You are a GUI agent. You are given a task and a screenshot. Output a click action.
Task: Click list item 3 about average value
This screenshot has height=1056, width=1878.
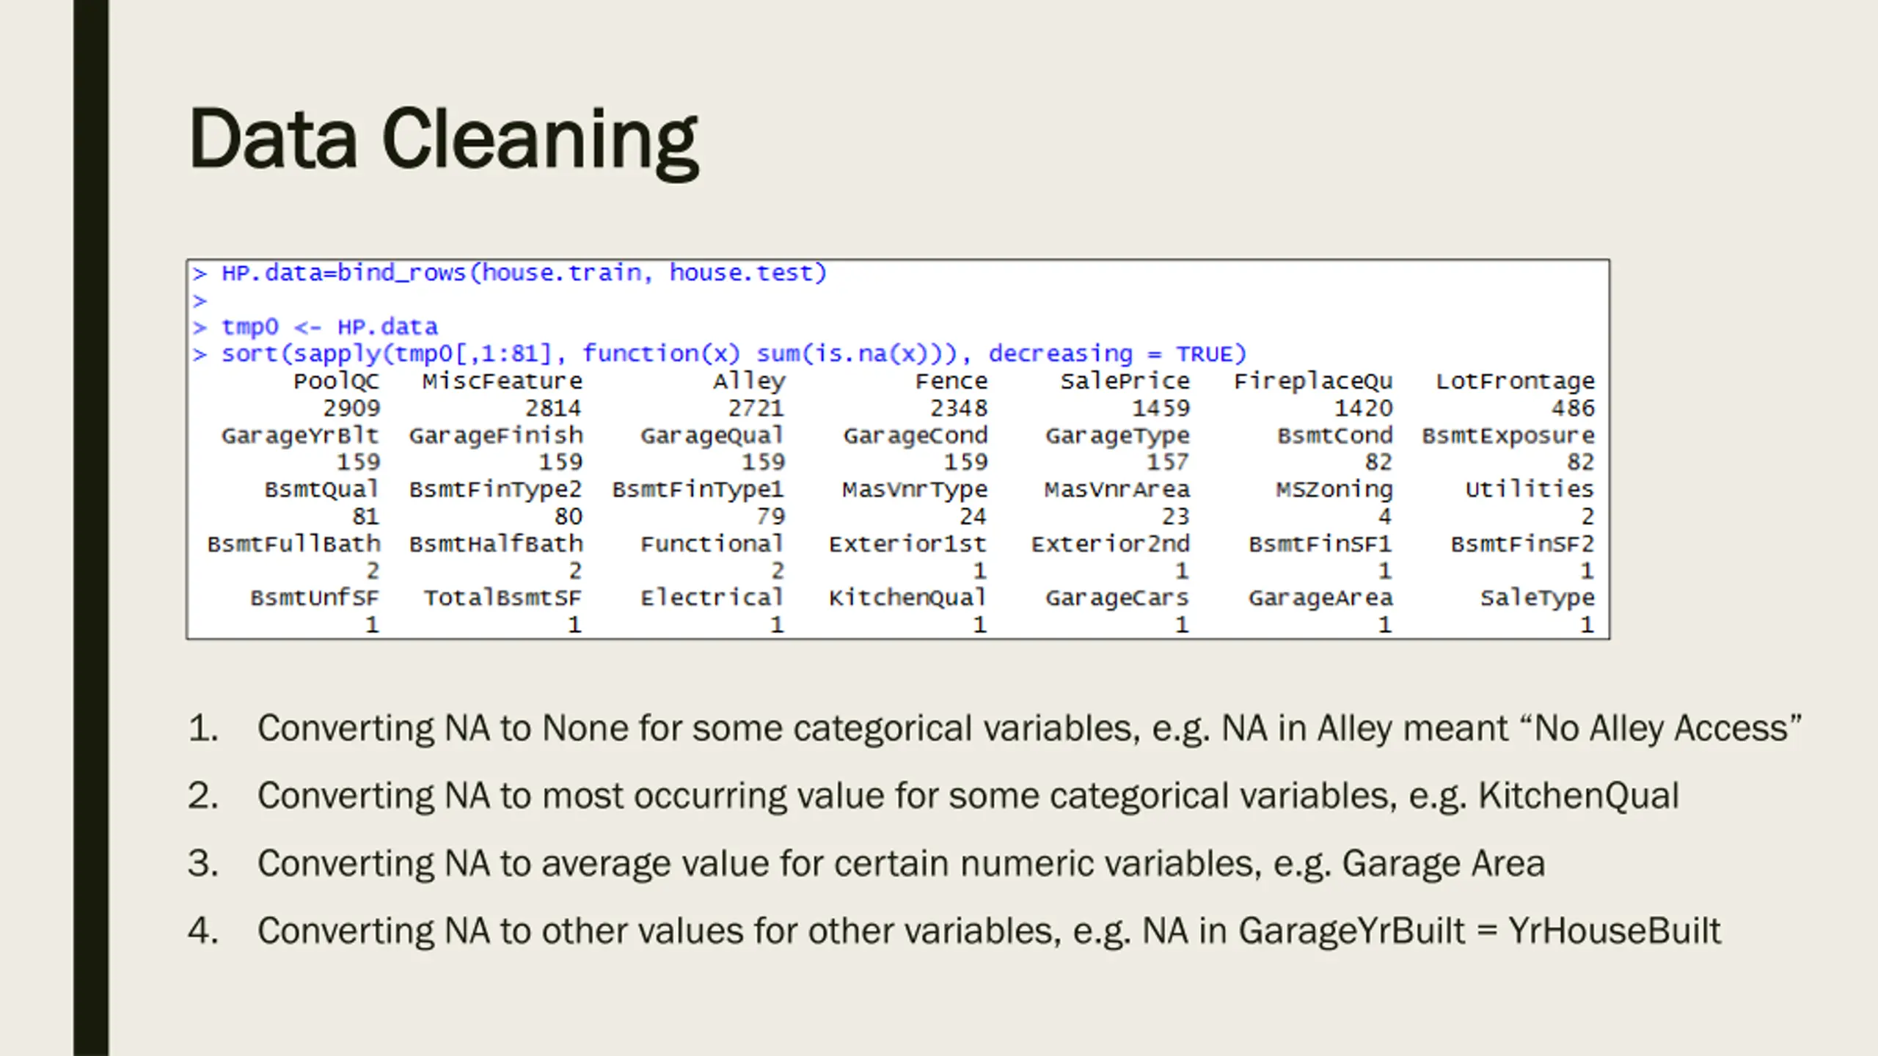click(x=866, y=864)
